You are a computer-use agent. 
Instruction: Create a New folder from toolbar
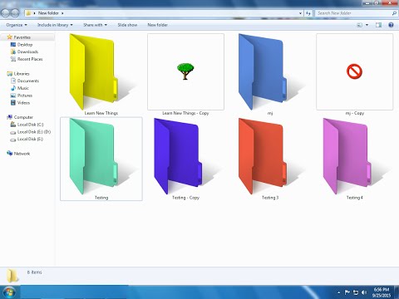click(157, 25)
